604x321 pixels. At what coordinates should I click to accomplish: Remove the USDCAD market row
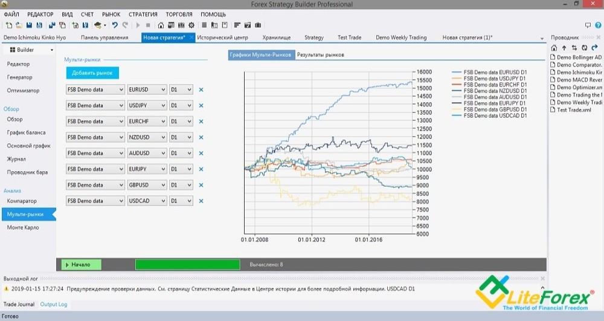click(201, 201)
